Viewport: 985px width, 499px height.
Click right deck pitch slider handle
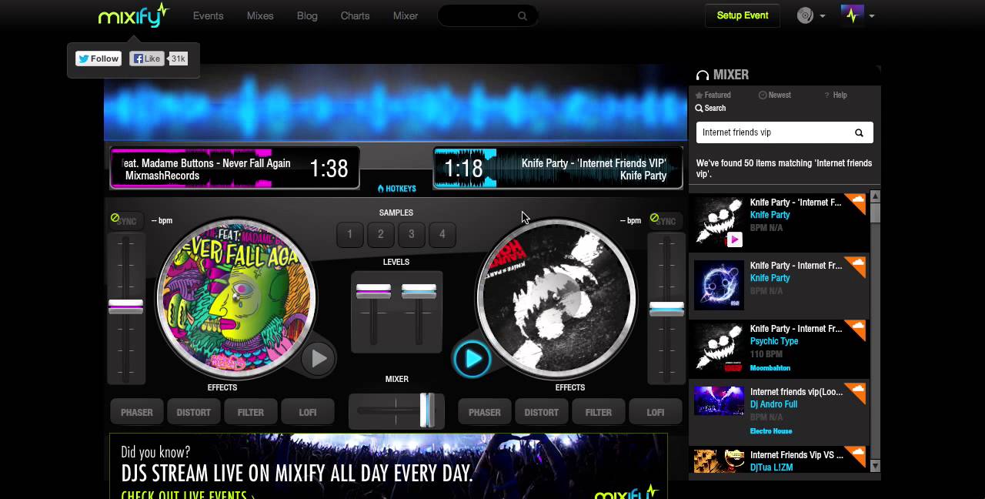tap(666, 309)
